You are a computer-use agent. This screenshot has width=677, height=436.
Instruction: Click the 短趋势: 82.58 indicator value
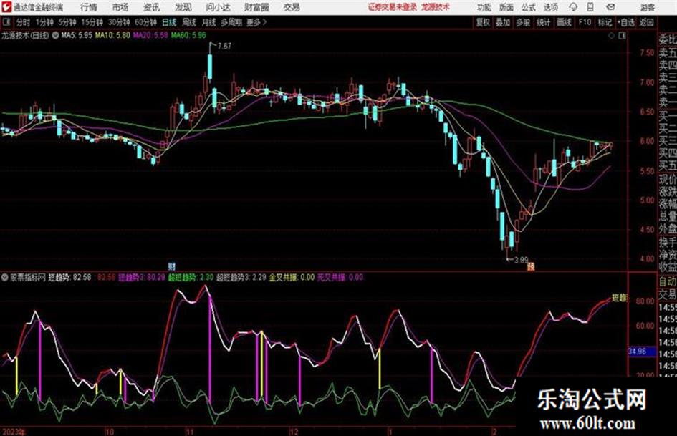point(69,277)
